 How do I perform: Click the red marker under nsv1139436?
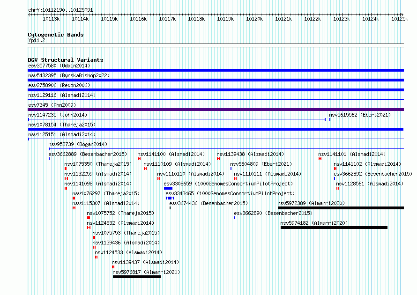(94, 247)
